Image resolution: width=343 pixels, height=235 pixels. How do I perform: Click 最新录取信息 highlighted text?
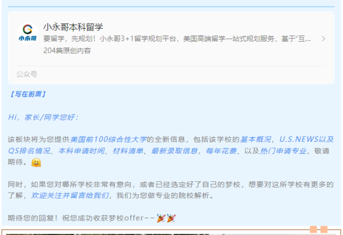pos(174,151)
